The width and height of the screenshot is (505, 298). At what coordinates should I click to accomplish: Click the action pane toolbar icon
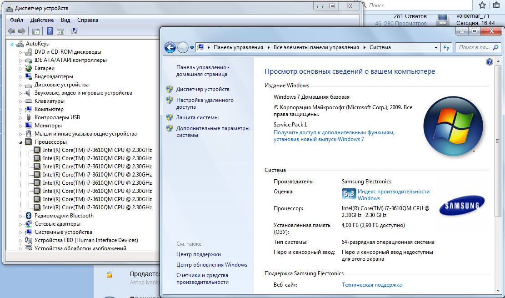click(60, 31)
